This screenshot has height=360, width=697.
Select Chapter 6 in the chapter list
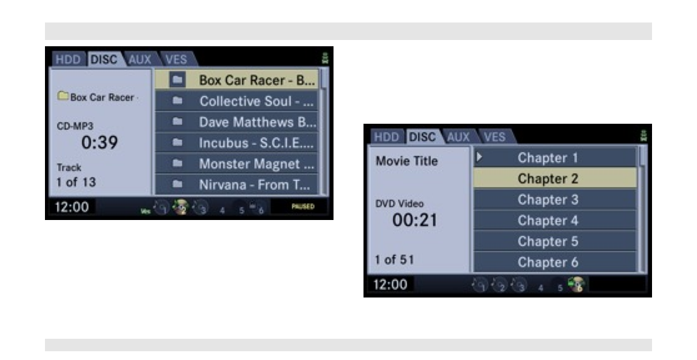[555, 262]
